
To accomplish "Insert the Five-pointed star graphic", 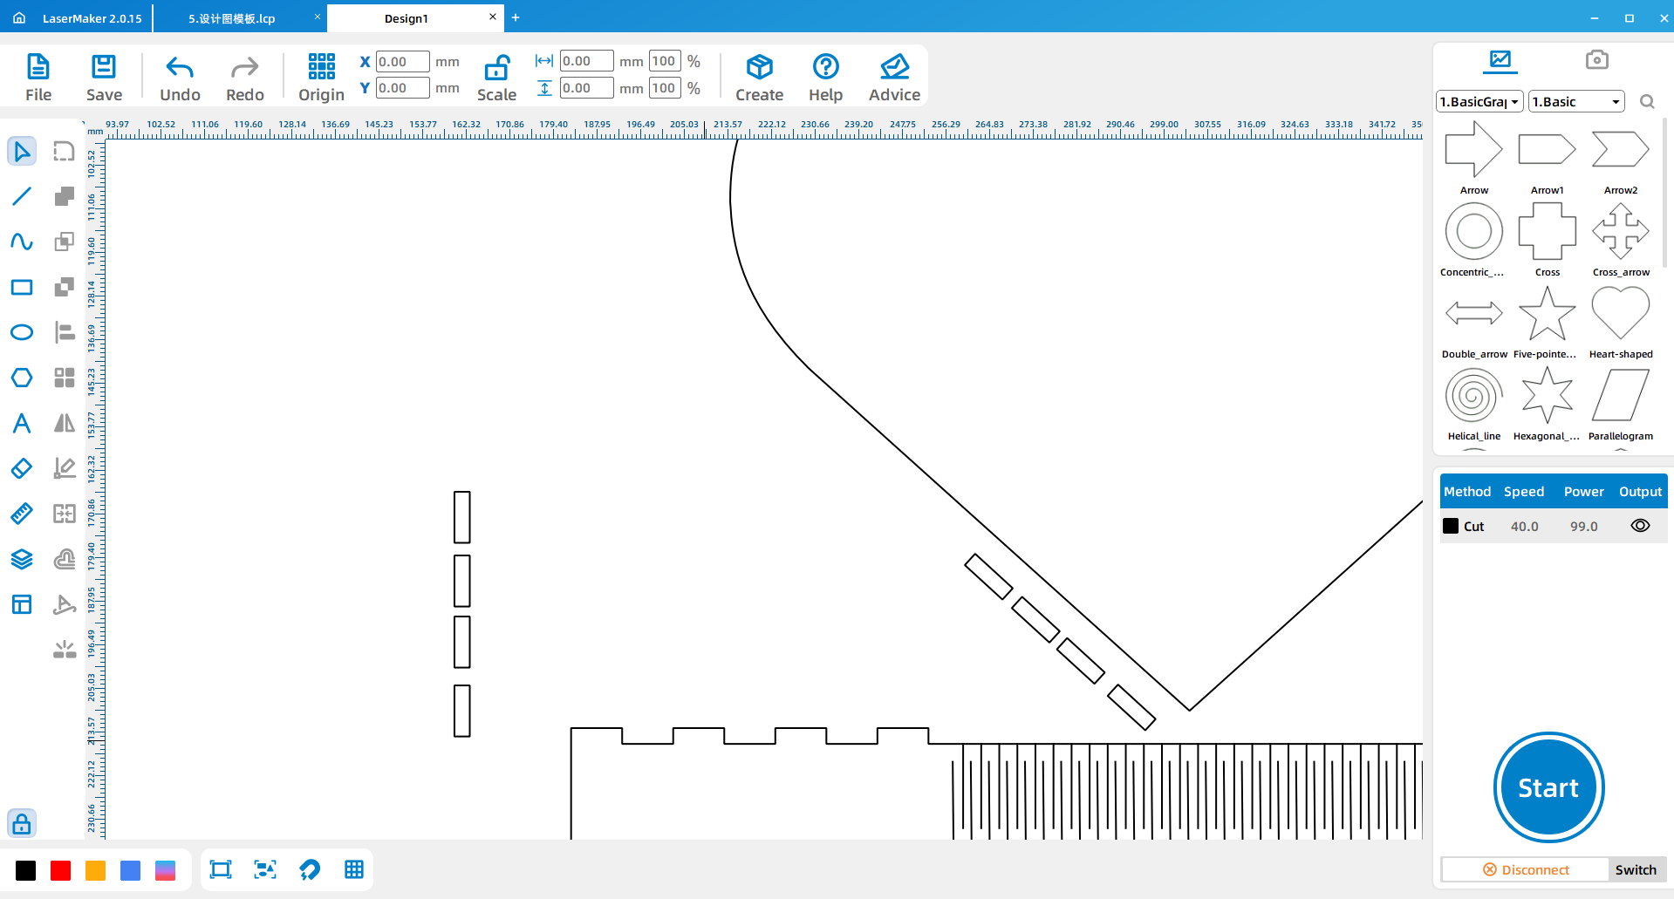I will [1547, 322].
